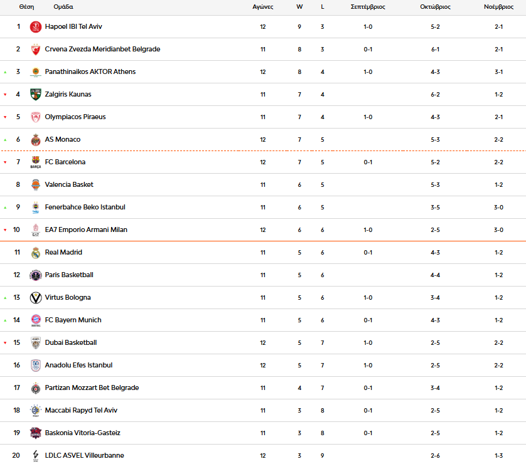Open Panathinaikos AKTOR Athens team page
Screen dimensions: 526x464
[x=90, y=72]
